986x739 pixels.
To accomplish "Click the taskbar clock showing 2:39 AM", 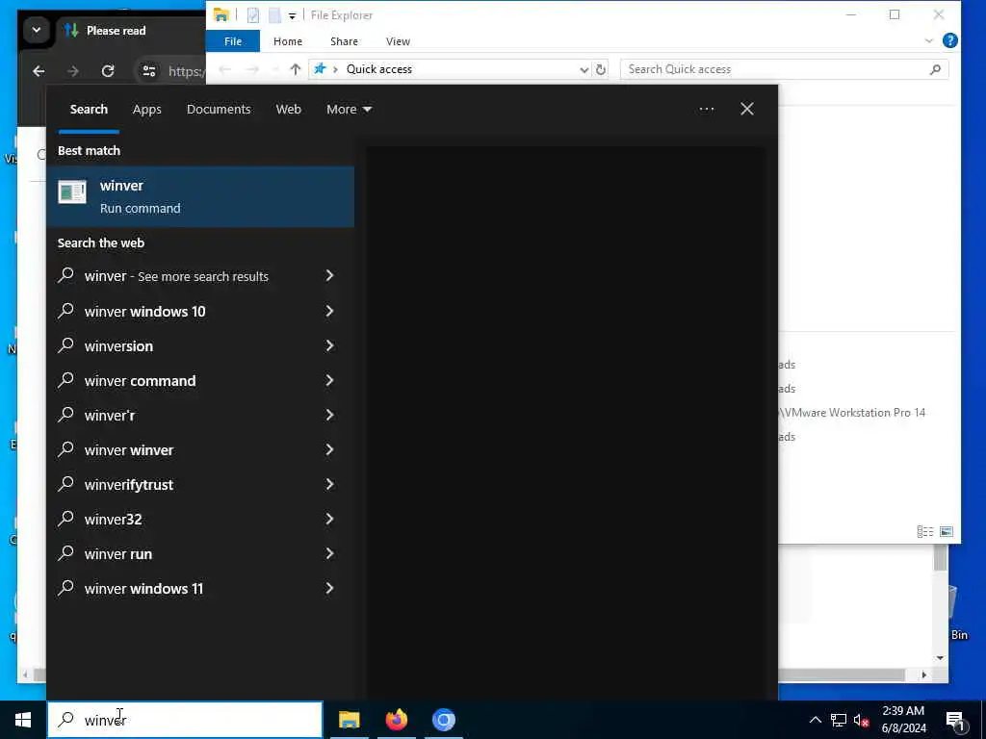I will tap(903, 720).
